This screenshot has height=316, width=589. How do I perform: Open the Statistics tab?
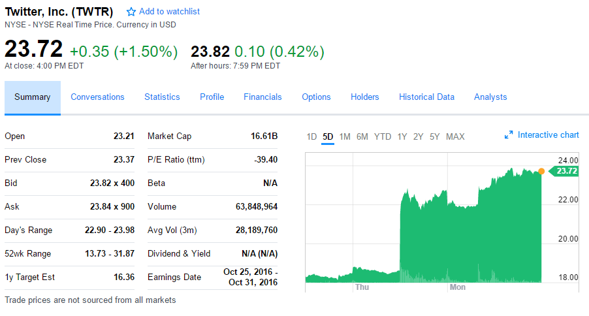(162, 97)
